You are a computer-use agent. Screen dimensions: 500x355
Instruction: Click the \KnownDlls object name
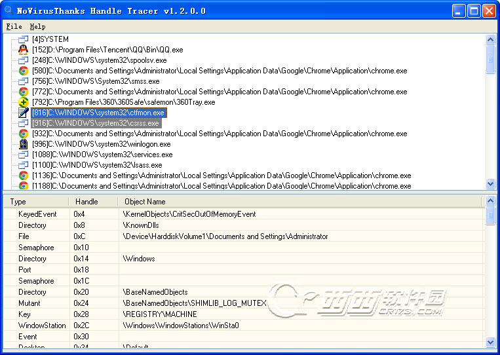[141, 225]
